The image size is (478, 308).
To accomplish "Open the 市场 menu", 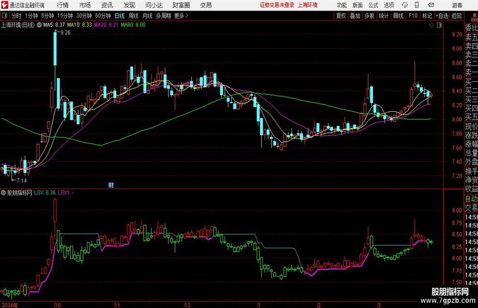I will [x=85, y=5].
